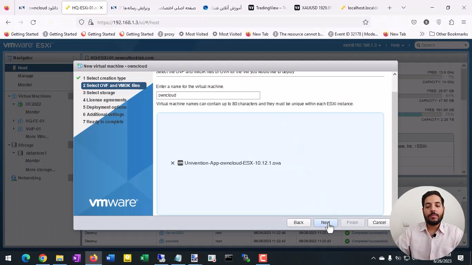Open the Pocket save icon in toolbar

[x=414, y=22]
